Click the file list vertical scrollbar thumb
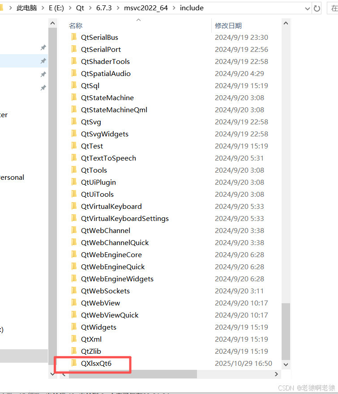The image size is (338, 394). (286, 331)
